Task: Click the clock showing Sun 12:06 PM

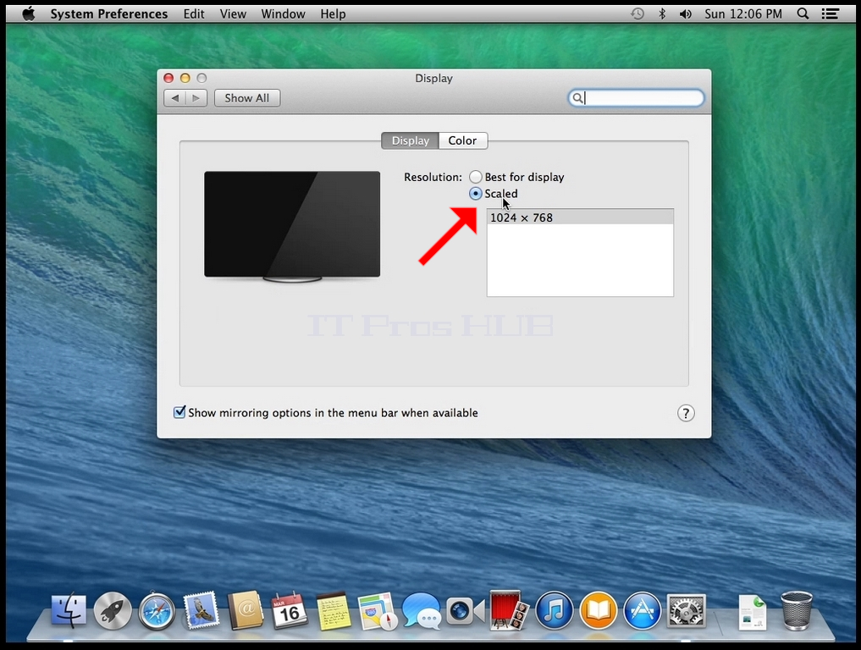Action: tap(743, 14)
